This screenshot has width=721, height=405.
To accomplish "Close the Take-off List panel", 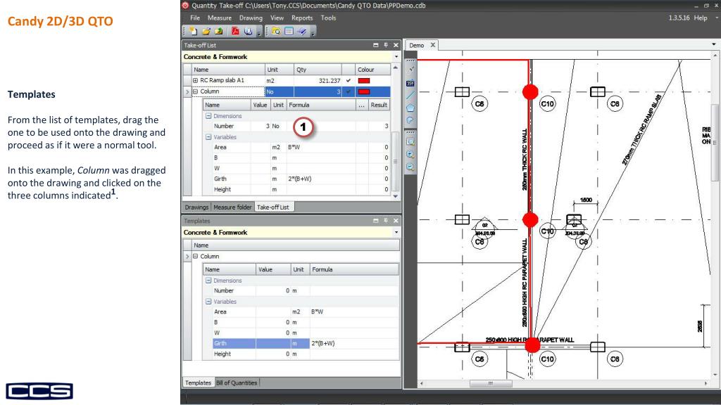I will point(396,45).
